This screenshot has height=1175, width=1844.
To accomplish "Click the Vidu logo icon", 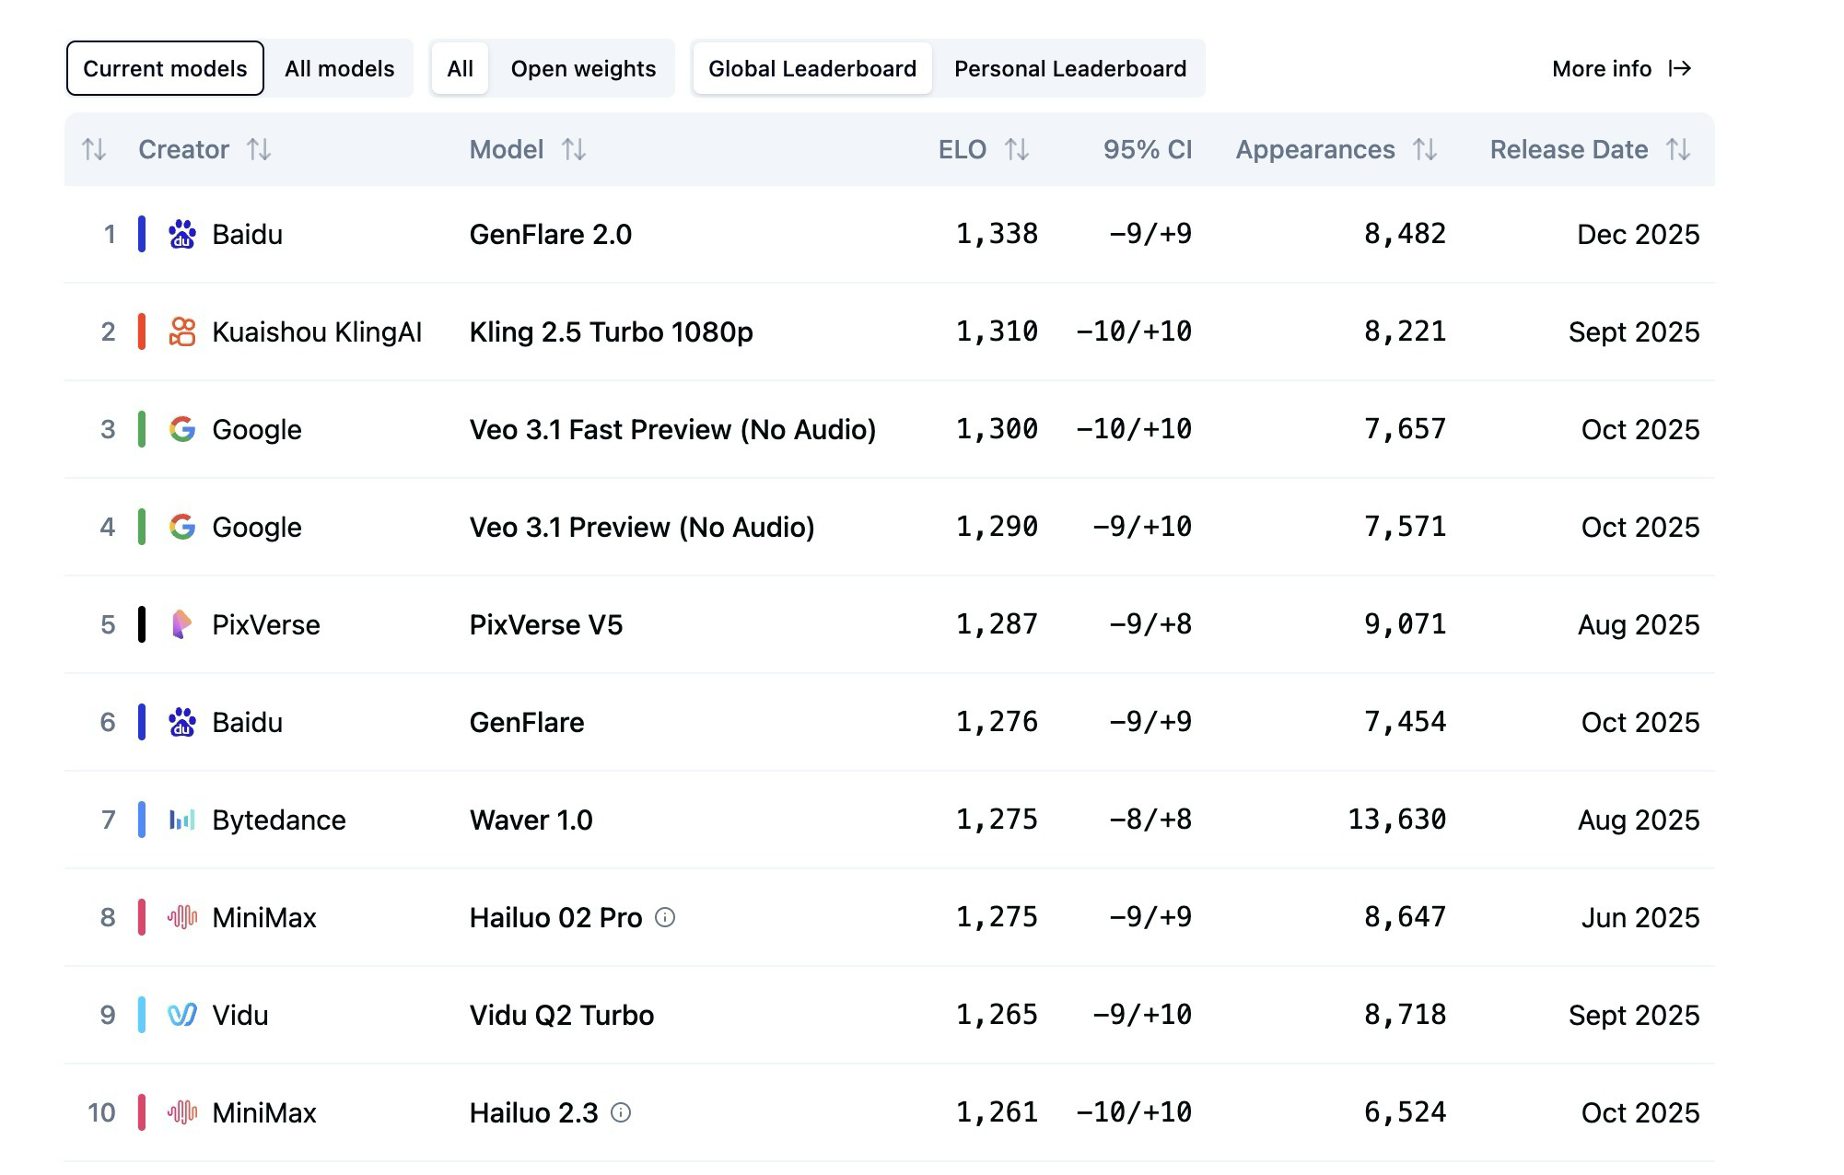I will point(182,1015).
